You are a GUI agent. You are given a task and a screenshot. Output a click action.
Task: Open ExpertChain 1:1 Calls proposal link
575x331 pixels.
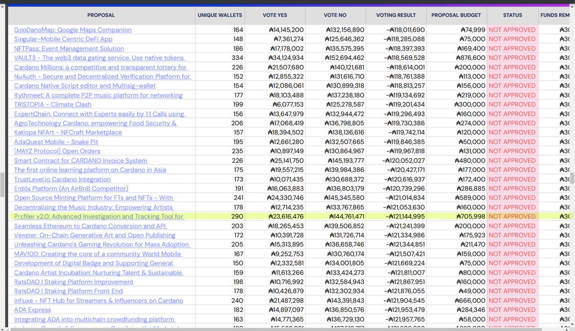99,114
